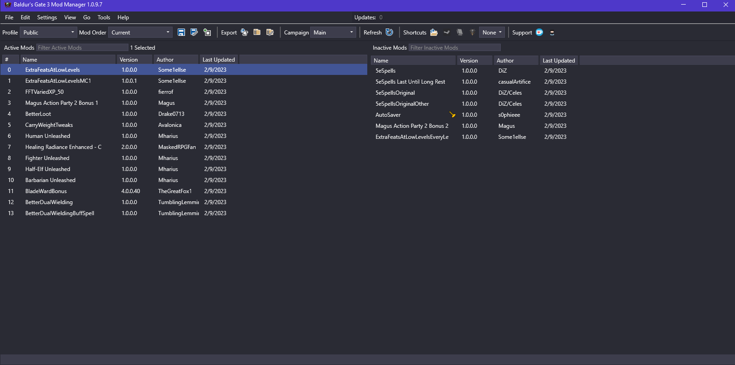
Task: Sort active mods by # column header
Action: [x=11, y=59]
